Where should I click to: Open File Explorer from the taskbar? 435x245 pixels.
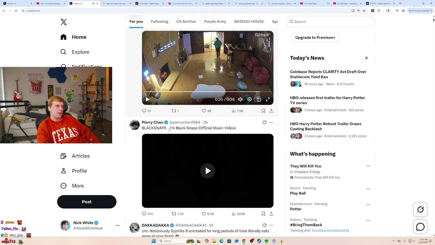click(214, 241)
